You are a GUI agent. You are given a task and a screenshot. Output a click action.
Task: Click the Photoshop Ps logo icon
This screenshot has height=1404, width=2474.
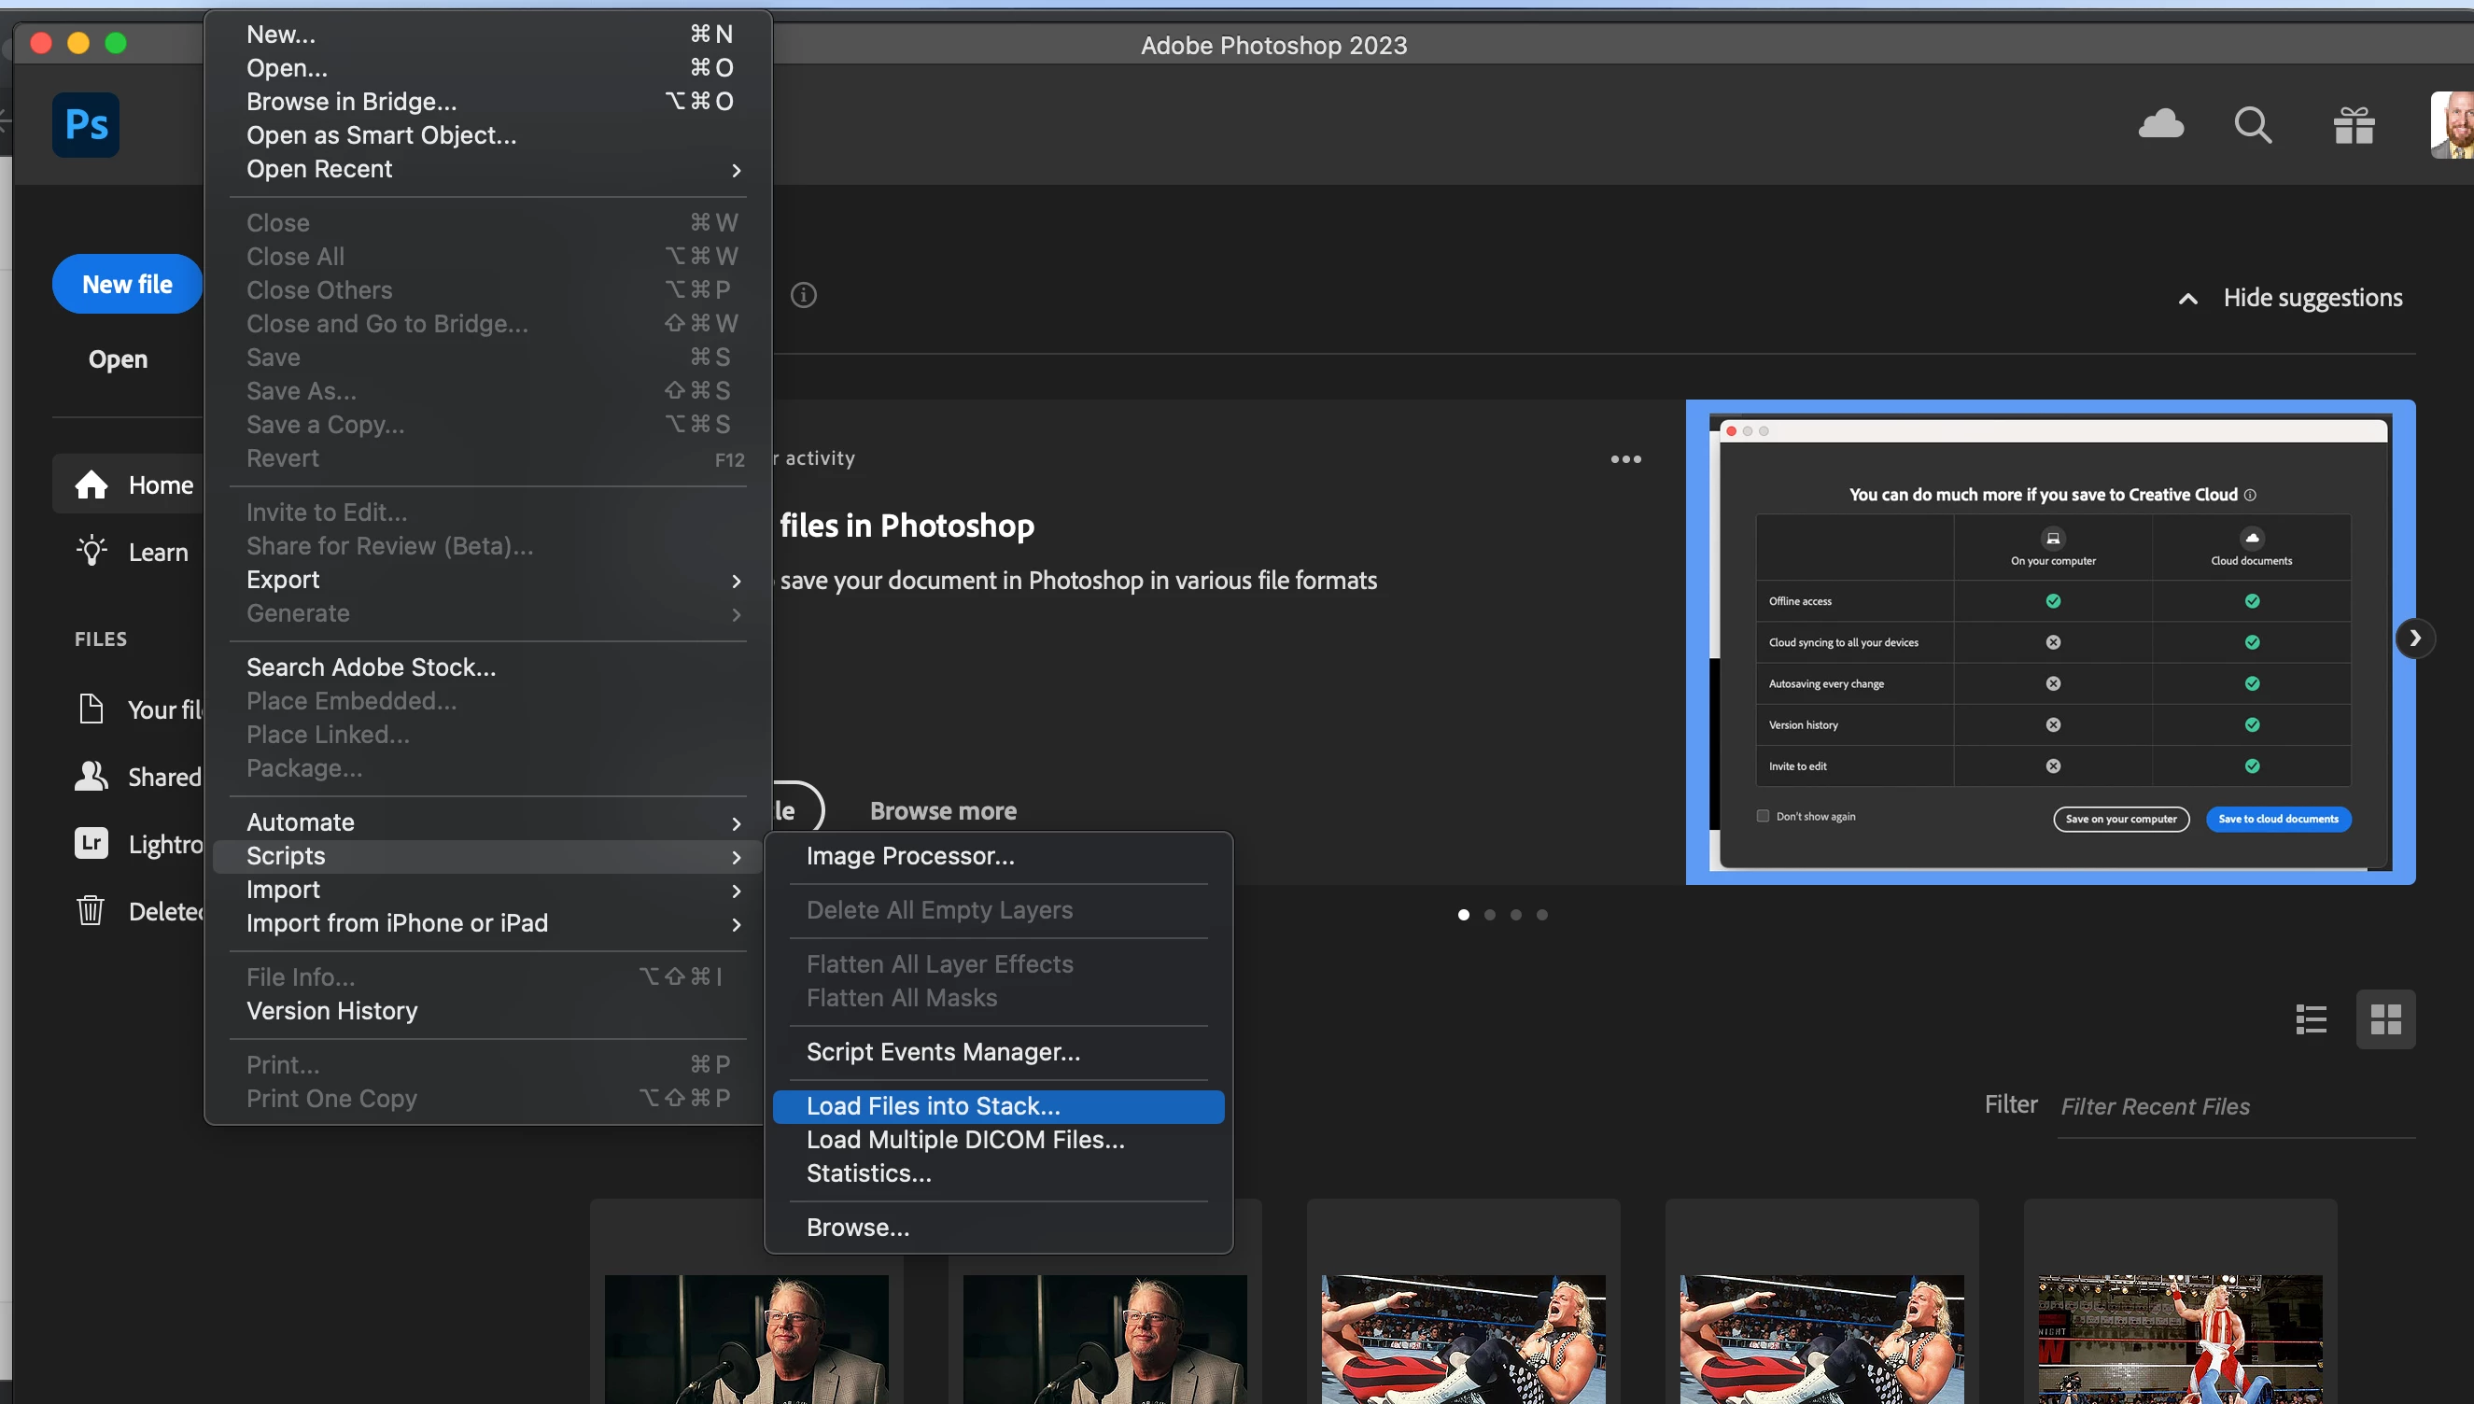click(86, 124)
